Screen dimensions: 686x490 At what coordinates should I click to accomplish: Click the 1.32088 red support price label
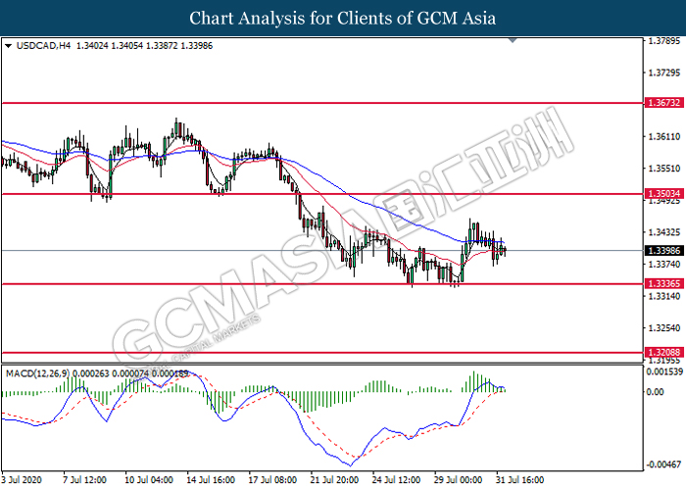coord(663,352)
